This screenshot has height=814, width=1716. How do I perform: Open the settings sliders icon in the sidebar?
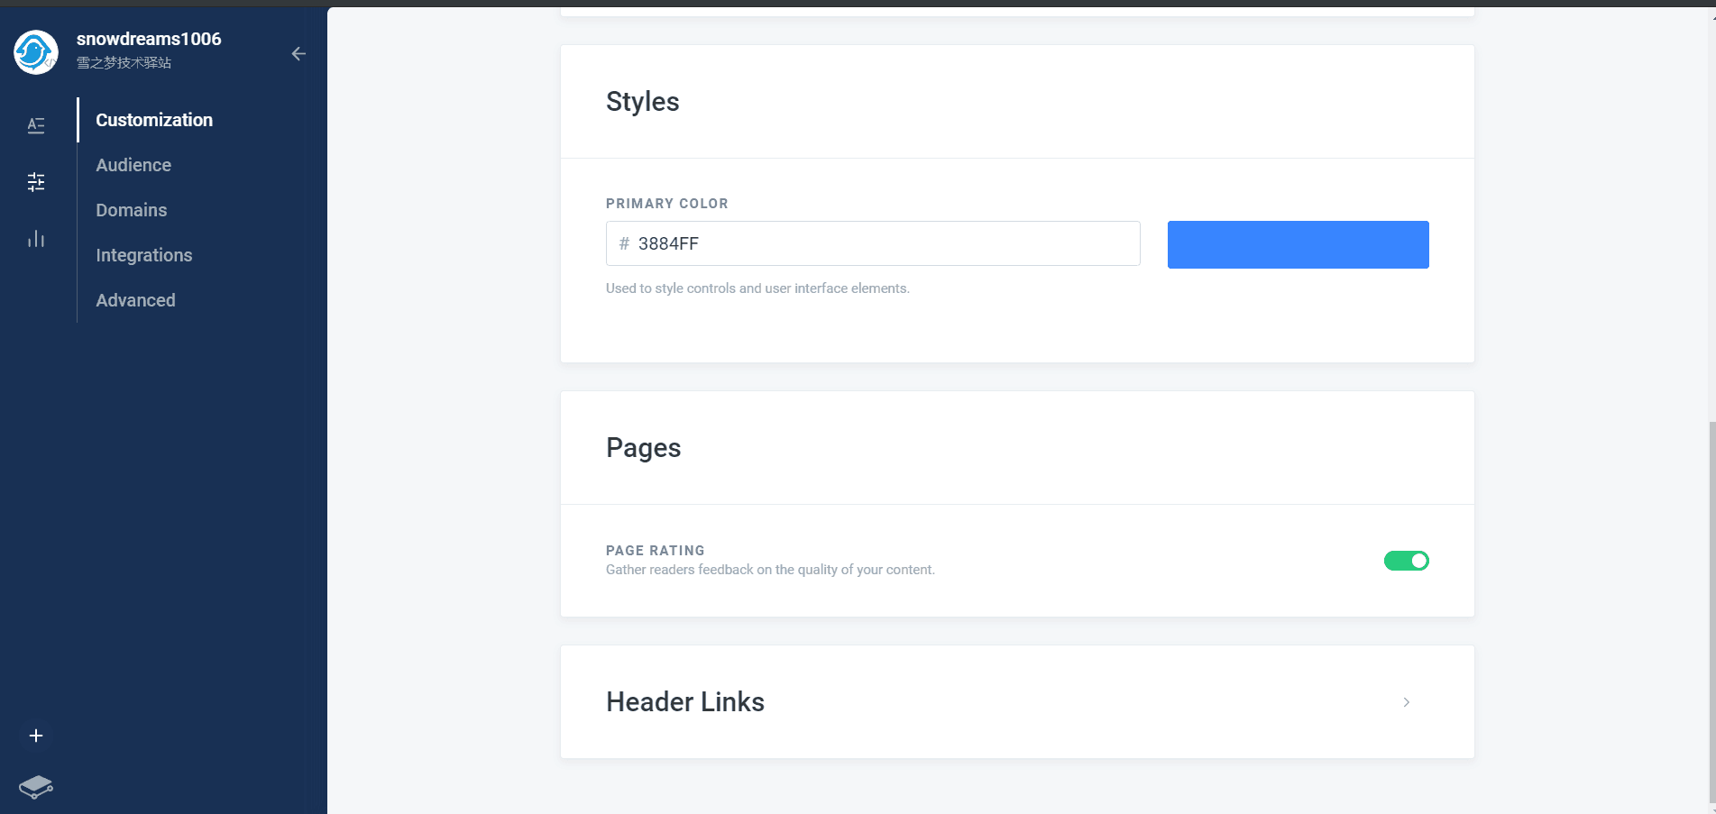[36, 181]
